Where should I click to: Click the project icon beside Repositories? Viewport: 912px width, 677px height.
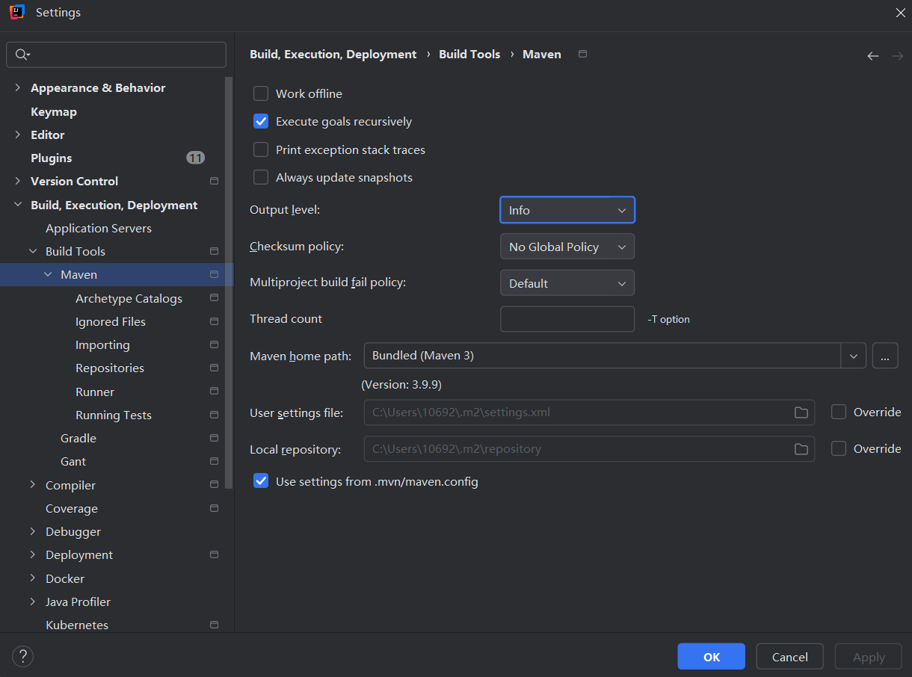click(214, 368)
